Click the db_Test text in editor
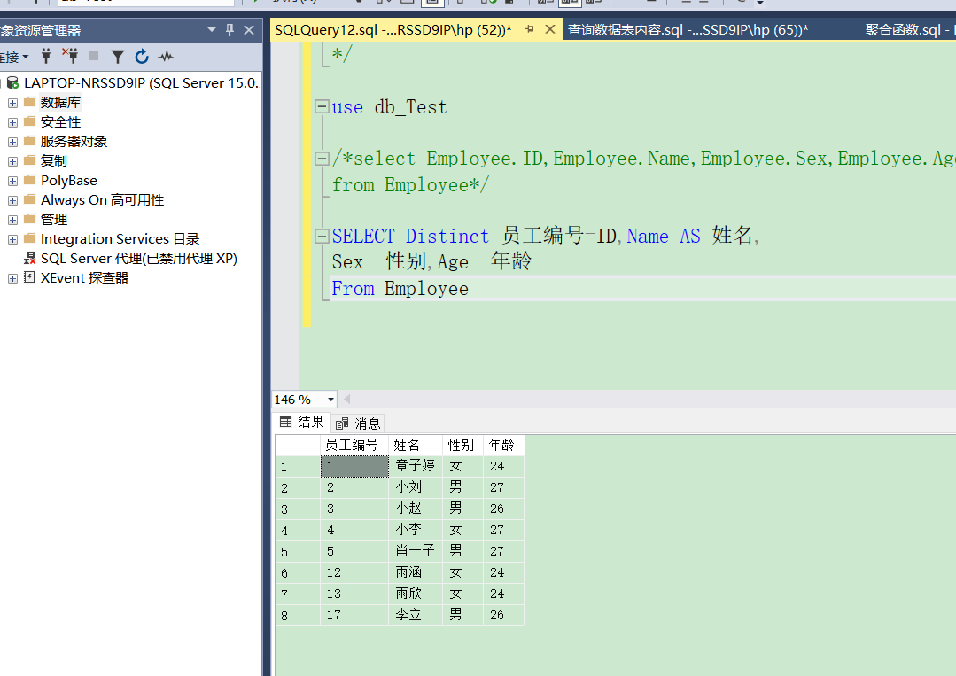 (410, 107)
